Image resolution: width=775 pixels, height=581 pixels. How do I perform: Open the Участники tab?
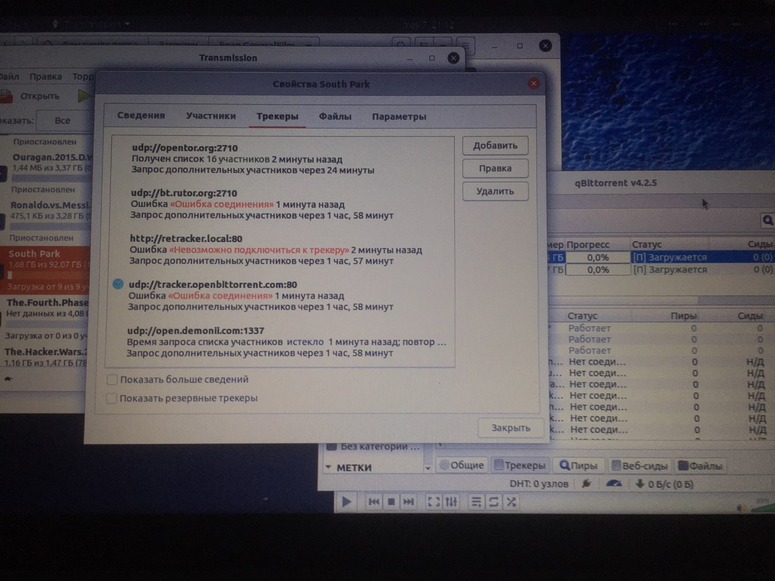211,116
